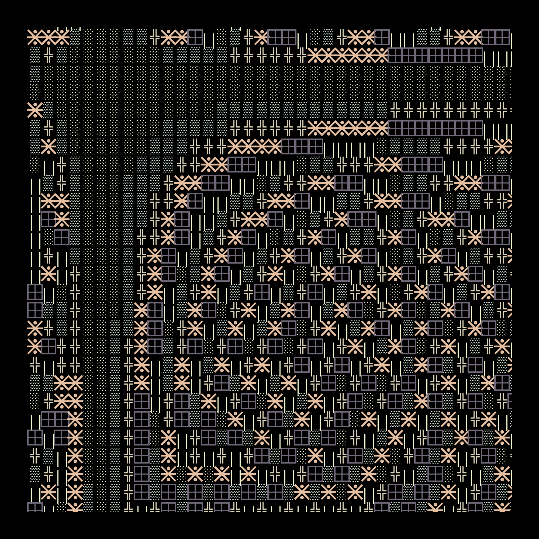
Task: Click the lone asterisk starting the fifth row
Action: (x=35, y=110)
